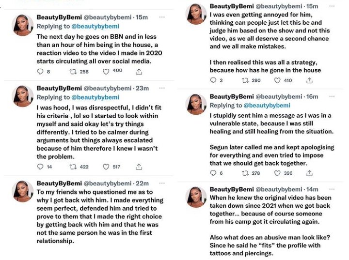Open replies on the tweet with 14 replies
This screenshot has height=260, width=349.
pos(41,167)
